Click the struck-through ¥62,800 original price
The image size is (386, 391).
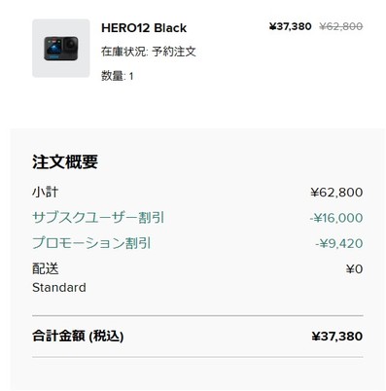[x=340, y=26]
